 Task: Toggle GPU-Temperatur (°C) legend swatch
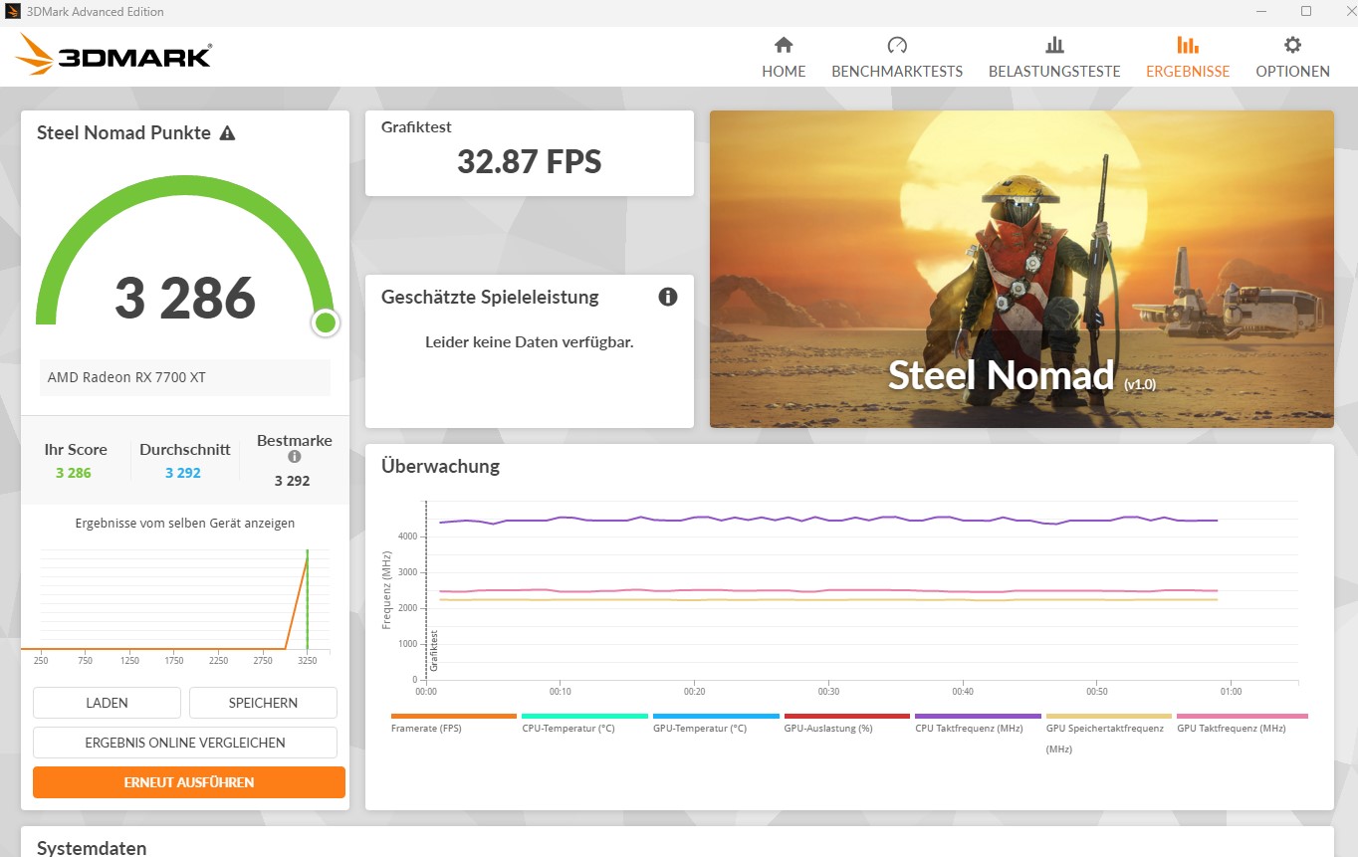pos(716,716)
